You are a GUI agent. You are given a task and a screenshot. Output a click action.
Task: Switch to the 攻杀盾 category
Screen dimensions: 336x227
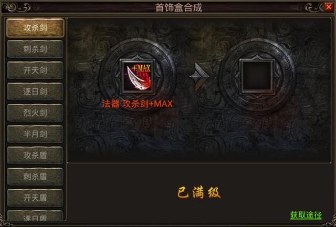coord(35,155)
